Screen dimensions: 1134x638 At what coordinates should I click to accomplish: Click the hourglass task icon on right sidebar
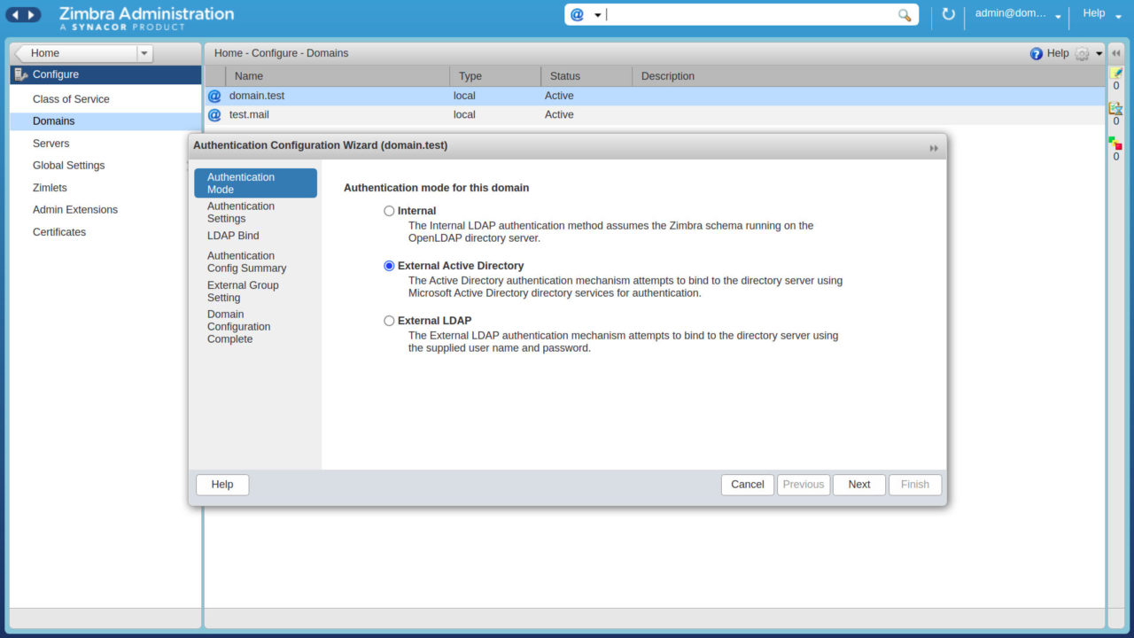[1115, 109]
